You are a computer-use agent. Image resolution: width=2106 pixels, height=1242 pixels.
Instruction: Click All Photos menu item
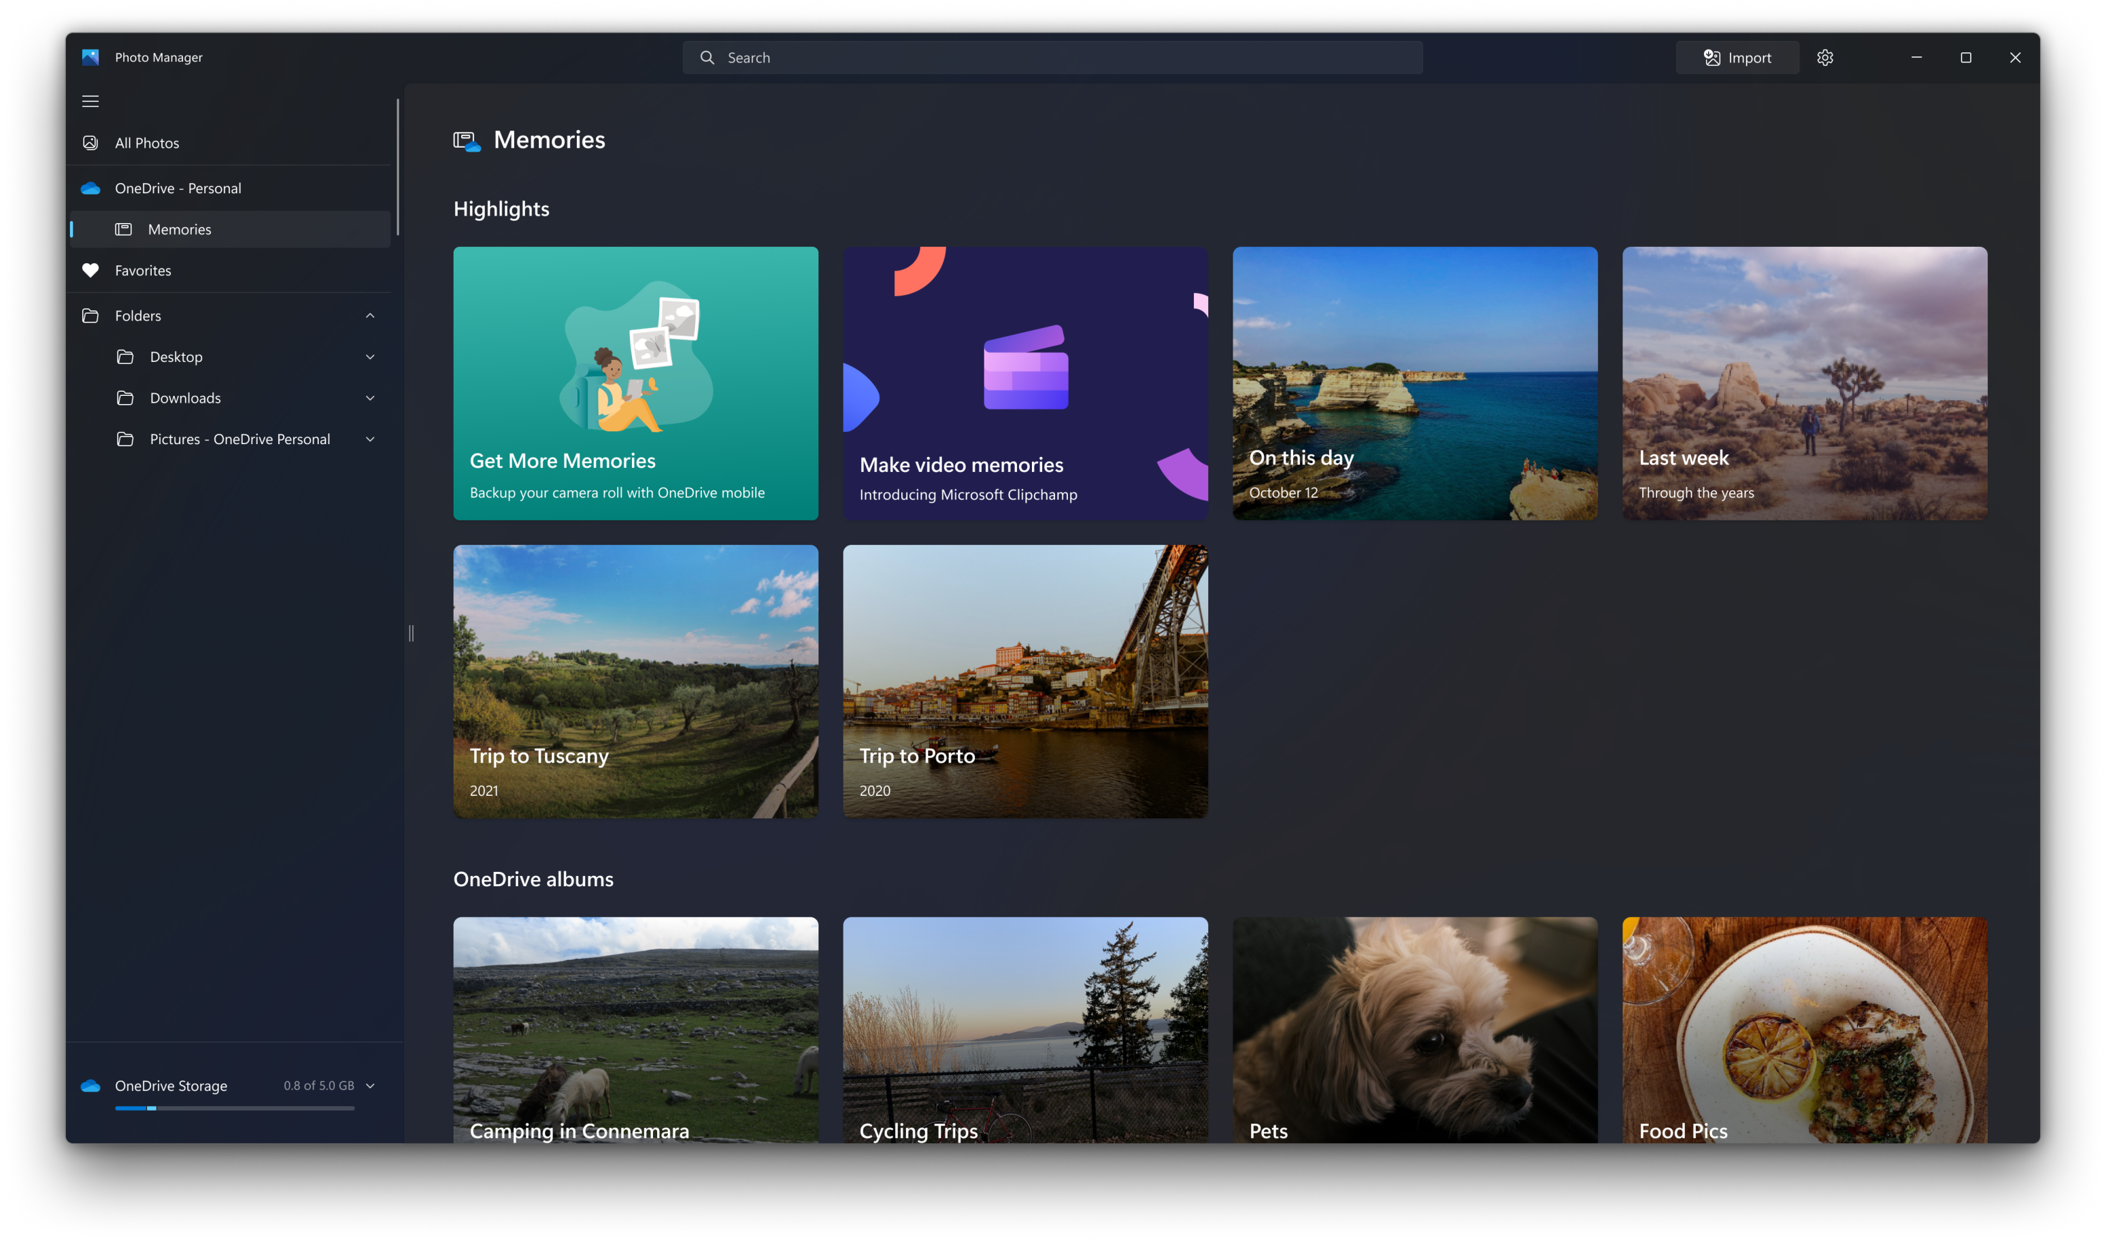click(x=146, y=144)
